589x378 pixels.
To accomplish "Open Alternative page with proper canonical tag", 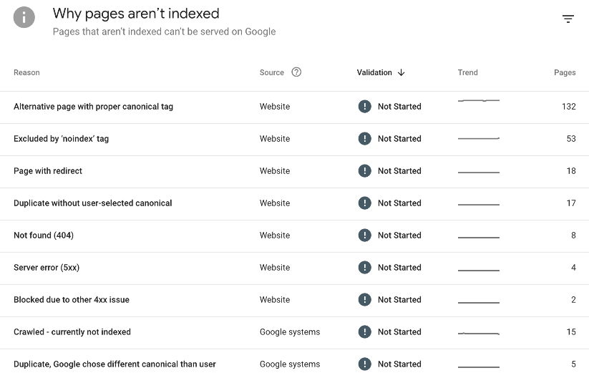I will pyautogui.click(x=93, y=107).
